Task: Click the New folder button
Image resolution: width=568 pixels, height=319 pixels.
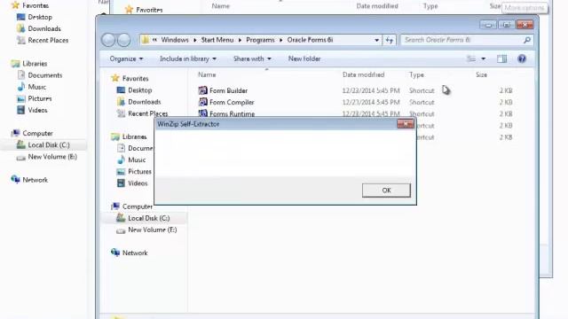Action: 304,58
